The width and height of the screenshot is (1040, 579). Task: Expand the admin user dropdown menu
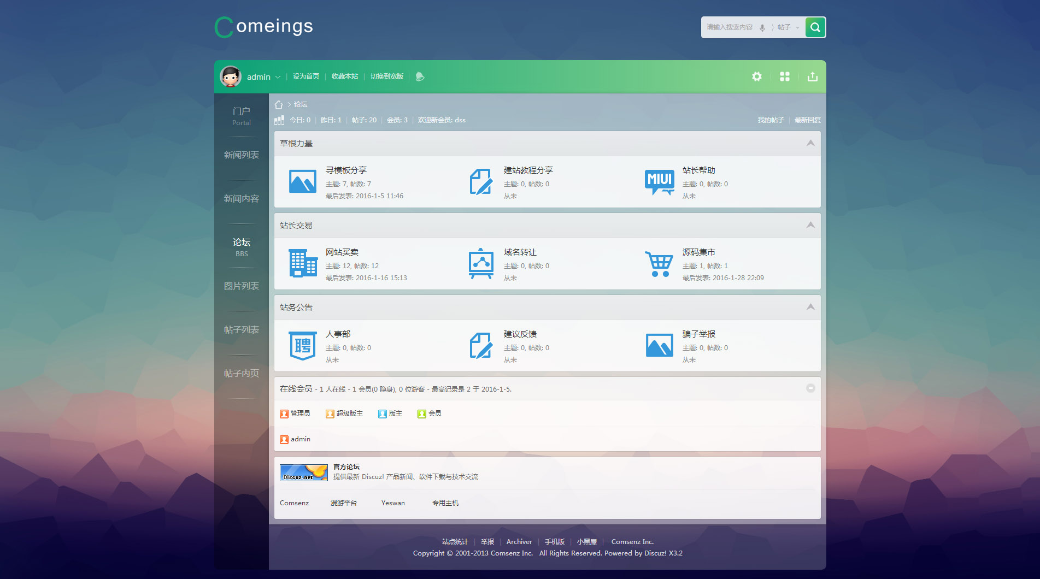278,77
